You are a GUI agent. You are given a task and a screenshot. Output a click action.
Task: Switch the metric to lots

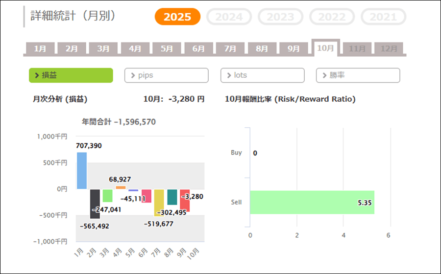pos(263,75)
